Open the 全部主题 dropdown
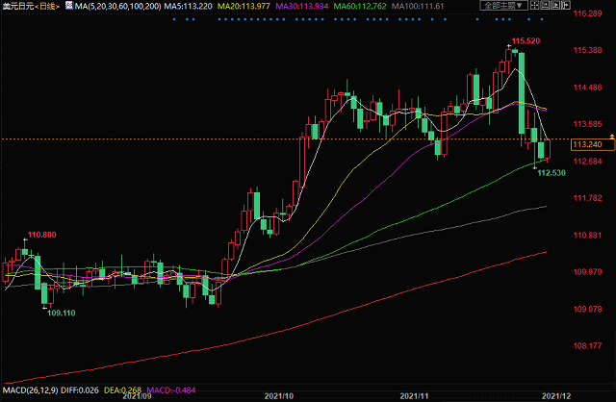The width and height of the screenshot is (616, 402). coord(501,6)
